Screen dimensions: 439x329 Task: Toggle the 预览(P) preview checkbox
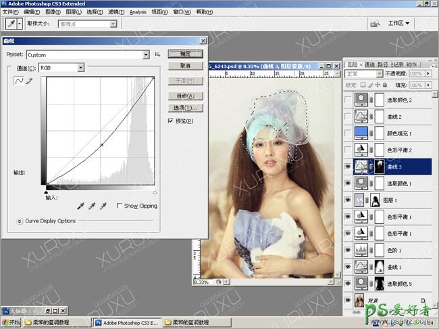tap(171, 121)
